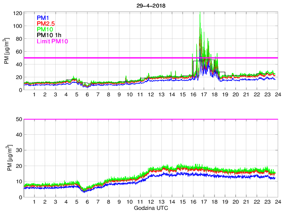
Task: Click the 20 tick on the bottom y-axis
Action: click(x=19, y=166)
